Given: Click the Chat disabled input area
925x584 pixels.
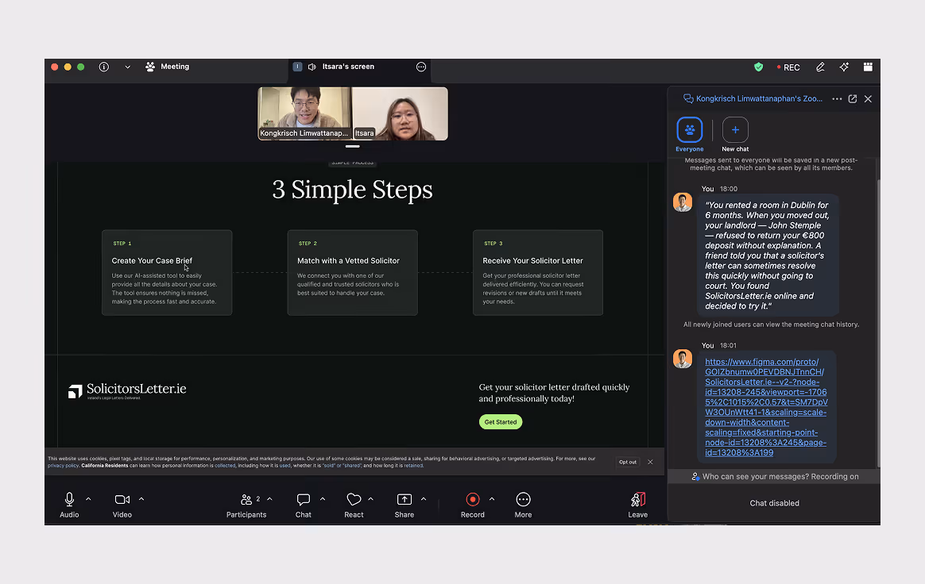Looking at the screenshot, I should [x=774, y=503].
